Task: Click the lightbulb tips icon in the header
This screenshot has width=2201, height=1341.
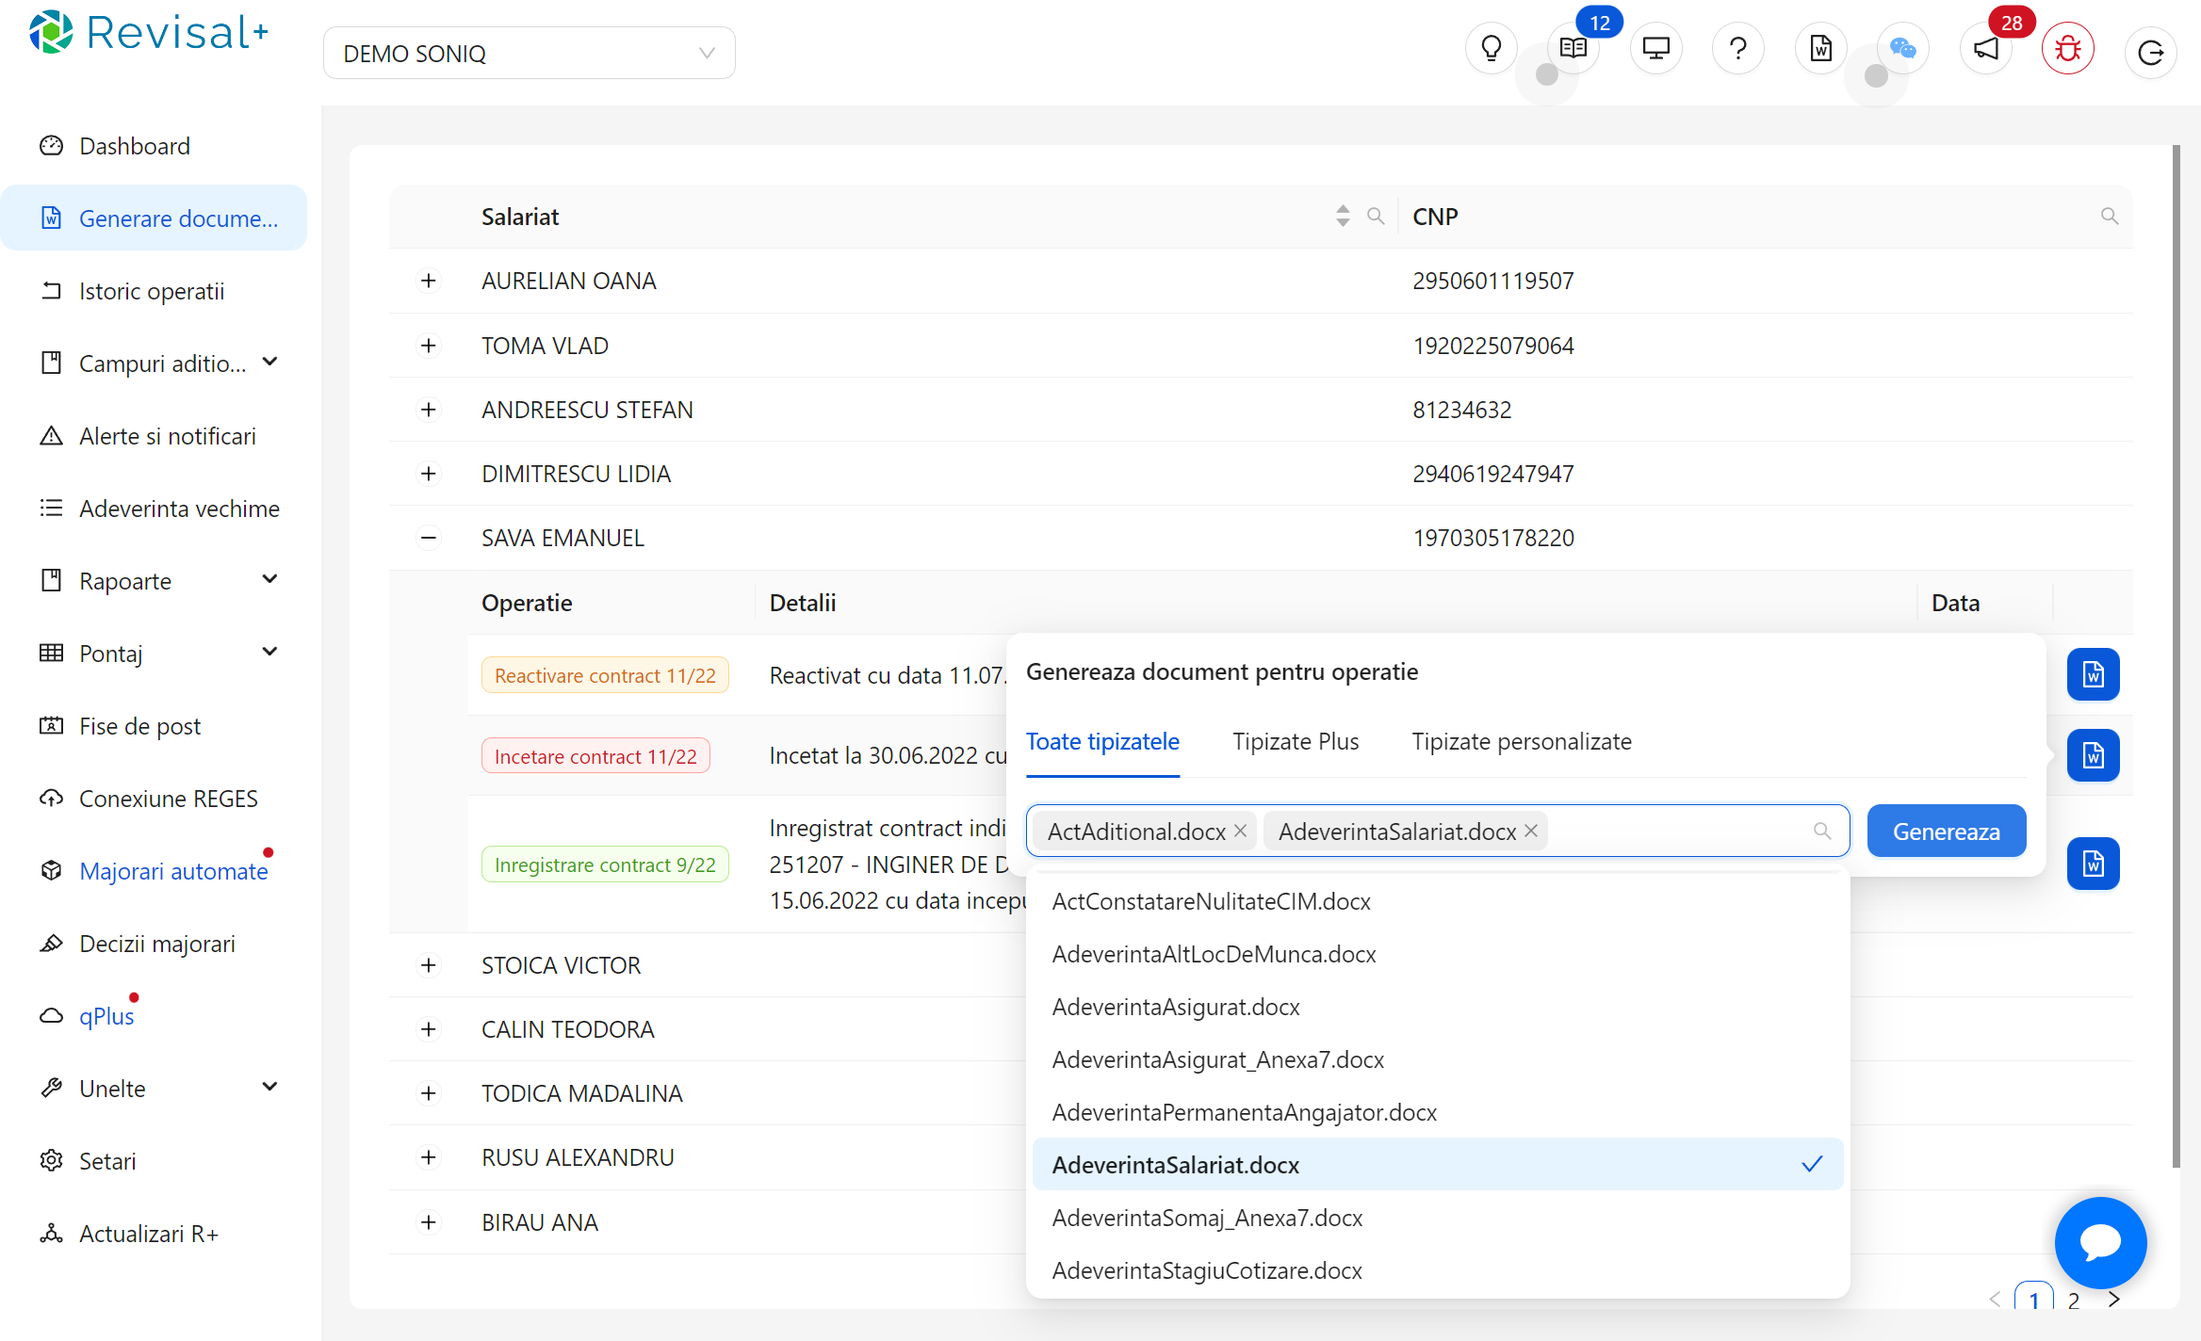Action: tap(1491, 47)
